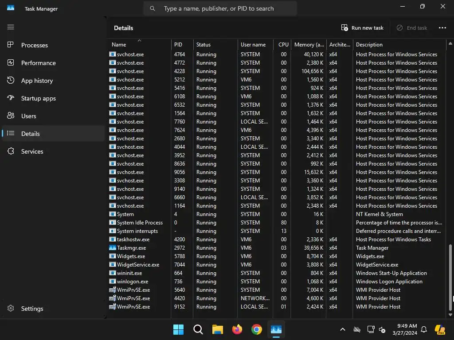This screenshot has height=340, width=454.
Task: Click NT Kernel & System description
Action: [x=380, y=214]
